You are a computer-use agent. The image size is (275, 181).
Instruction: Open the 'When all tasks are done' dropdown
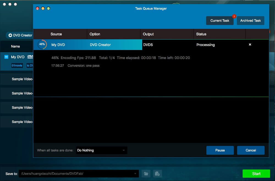pos(101,150)
